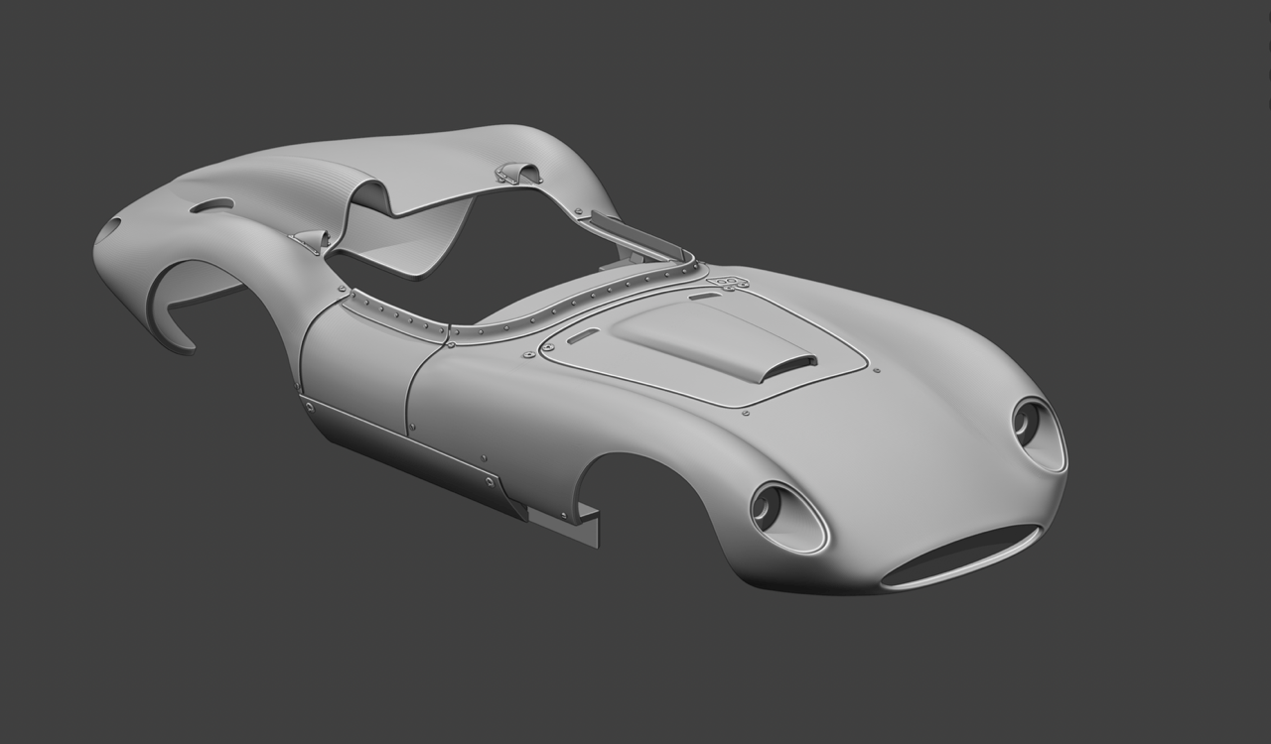Viewport: 1271px width, 744px height.
Task: Select the narrow slot left of the hood scoop
Action: [583, 336]
